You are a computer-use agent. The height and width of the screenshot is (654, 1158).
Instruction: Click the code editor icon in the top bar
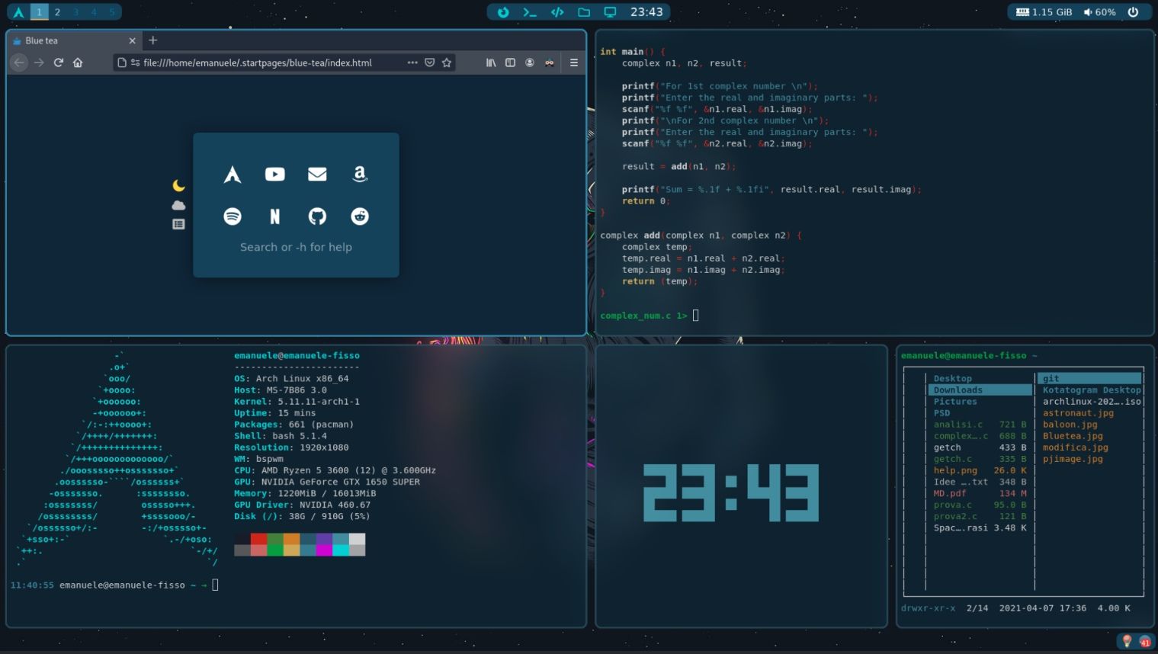click(556, 11)
